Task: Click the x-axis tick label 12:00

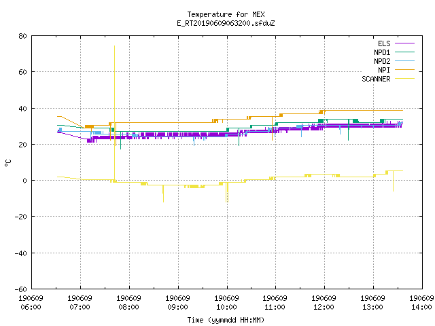Action: coord(324,307)
